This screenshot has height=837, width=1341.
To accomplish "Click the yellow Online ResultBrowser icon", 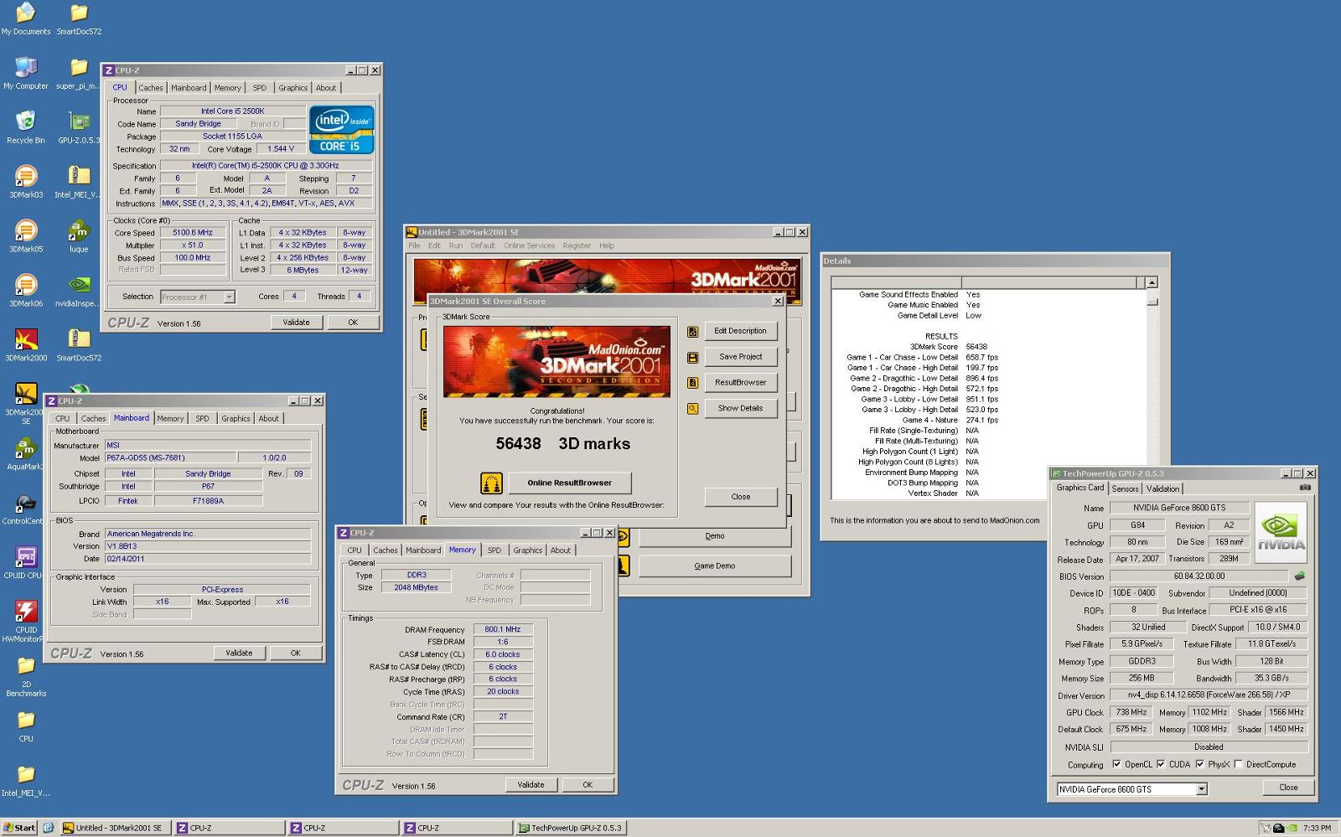I will (x=491, y=483).
